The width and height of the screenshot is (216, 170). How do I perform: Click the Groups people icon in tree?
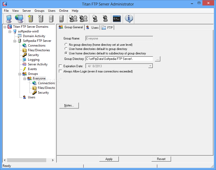(x=25, y=74)
